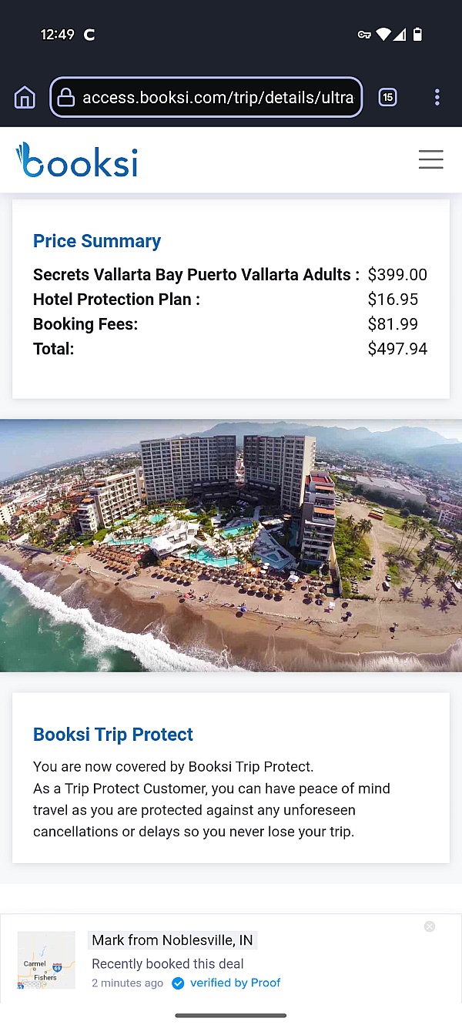Tap the aerial resort beach photo
This screenshot has width=462, height=1028.
click(231, 545)
